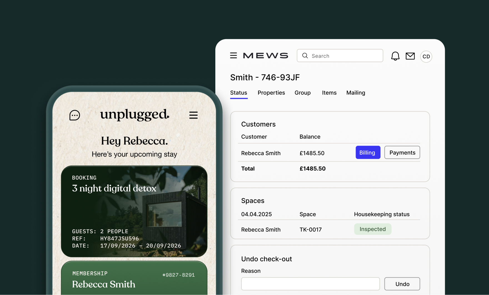Click the reservation header Smith - 746-93JF

coord(265,77)
